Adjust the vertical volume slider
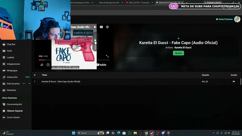 (x=96, y=42)
